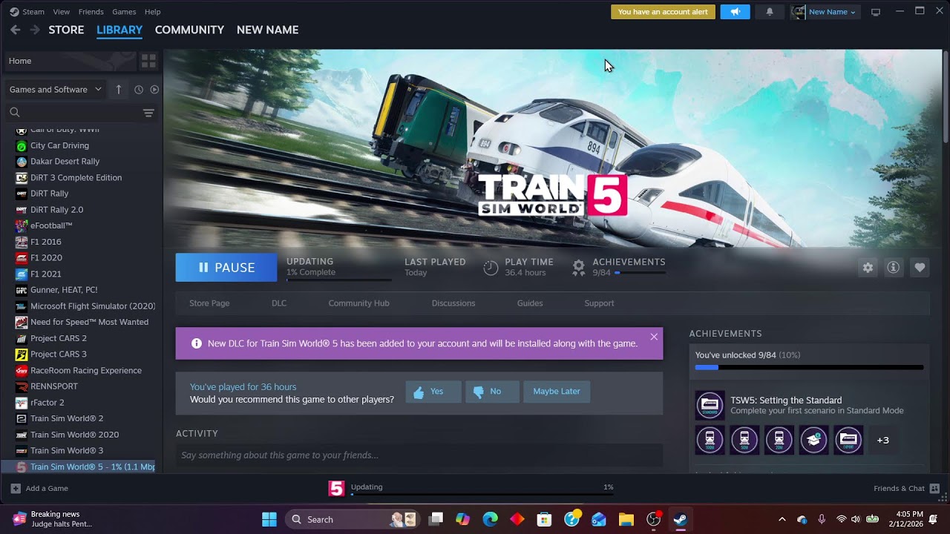Click the ready-to-play filter icon
Screen dimensions: 950x534
(154, 90)
